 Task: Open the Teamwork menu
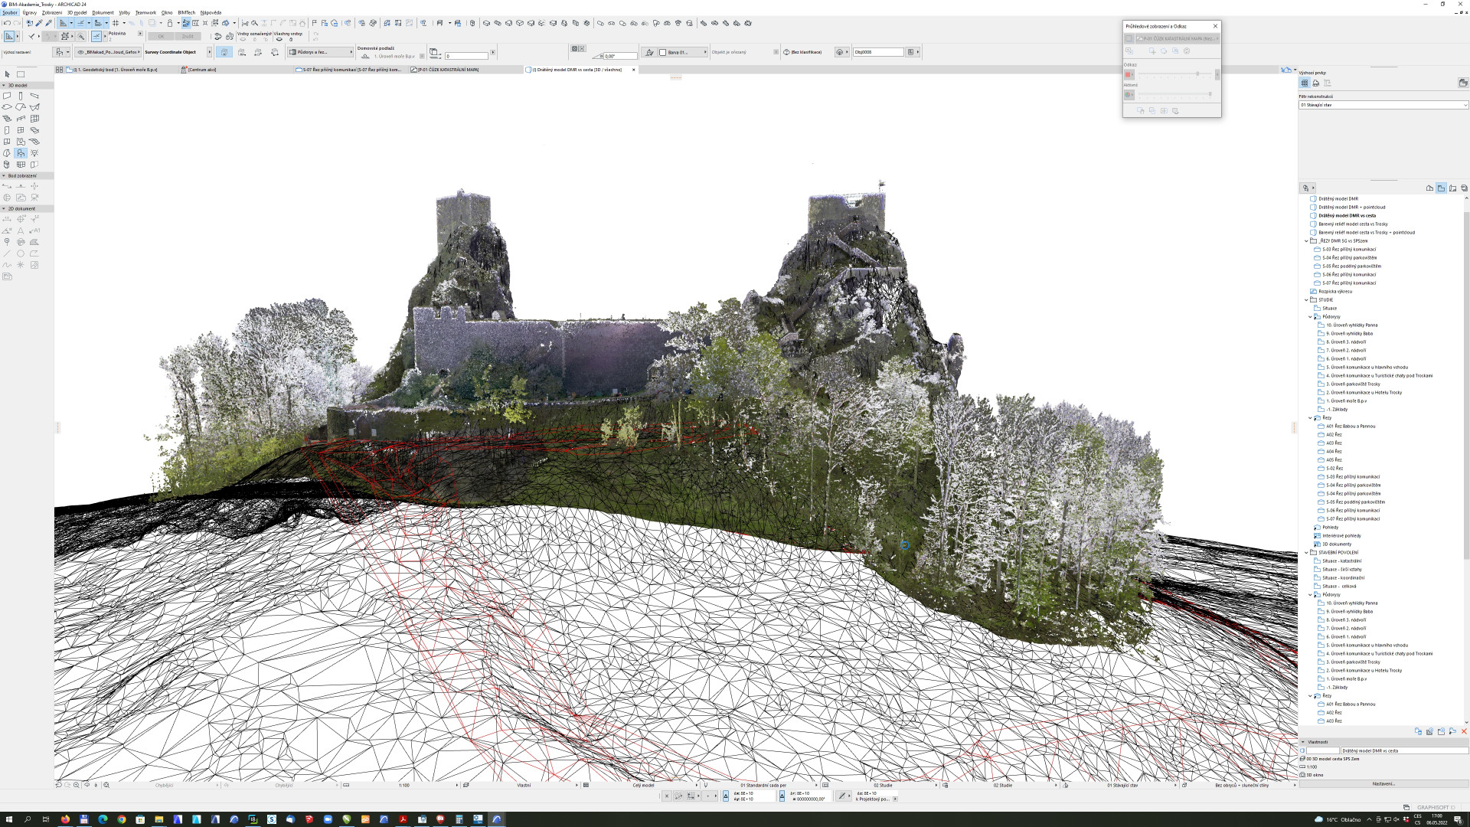pos(145,12)
